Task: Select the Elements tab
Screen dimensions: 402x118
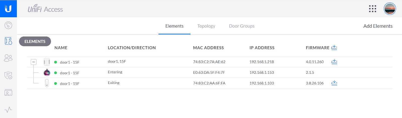Action: [x=174, y=26]
